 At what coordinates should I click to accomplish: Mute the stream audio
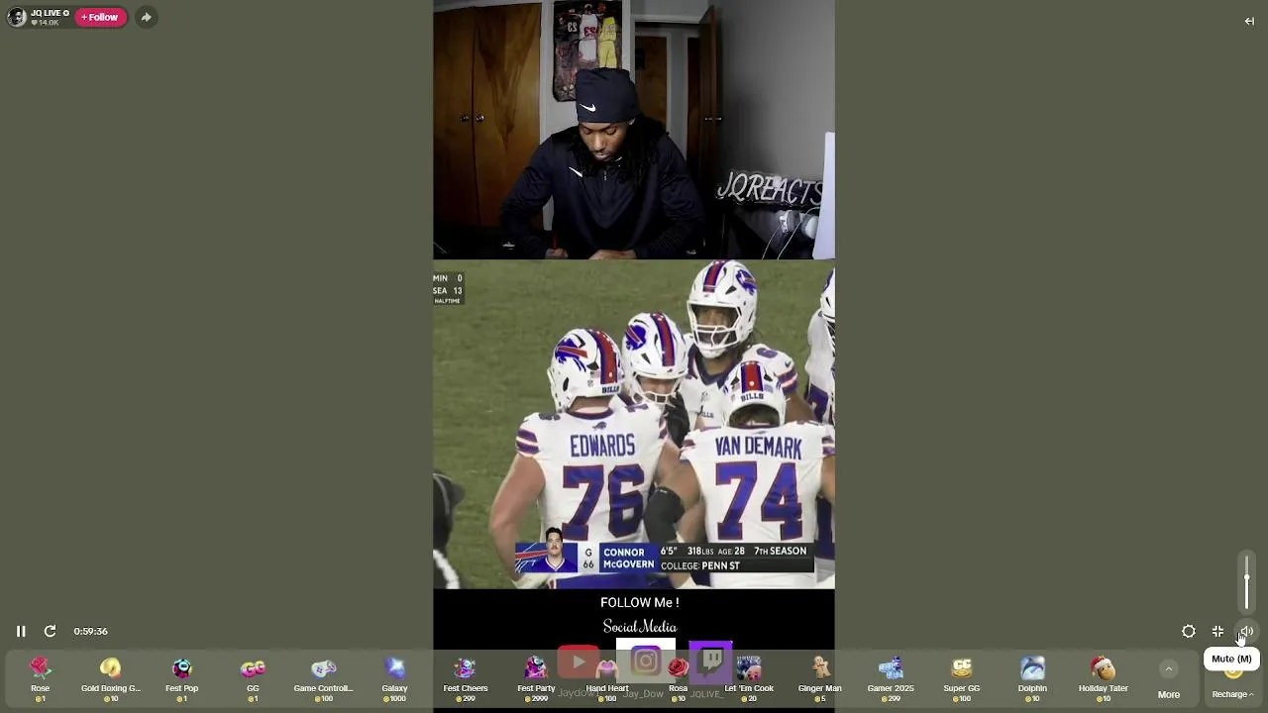point(1246,631)
